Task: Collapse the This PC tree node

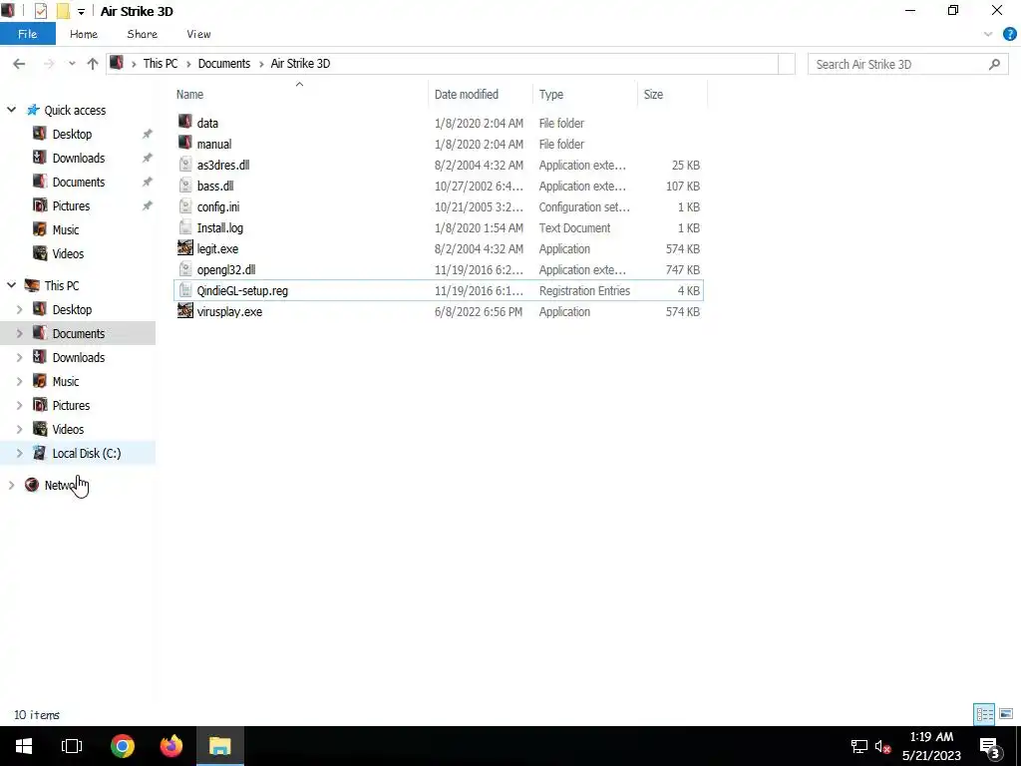Action: point(11,284)
